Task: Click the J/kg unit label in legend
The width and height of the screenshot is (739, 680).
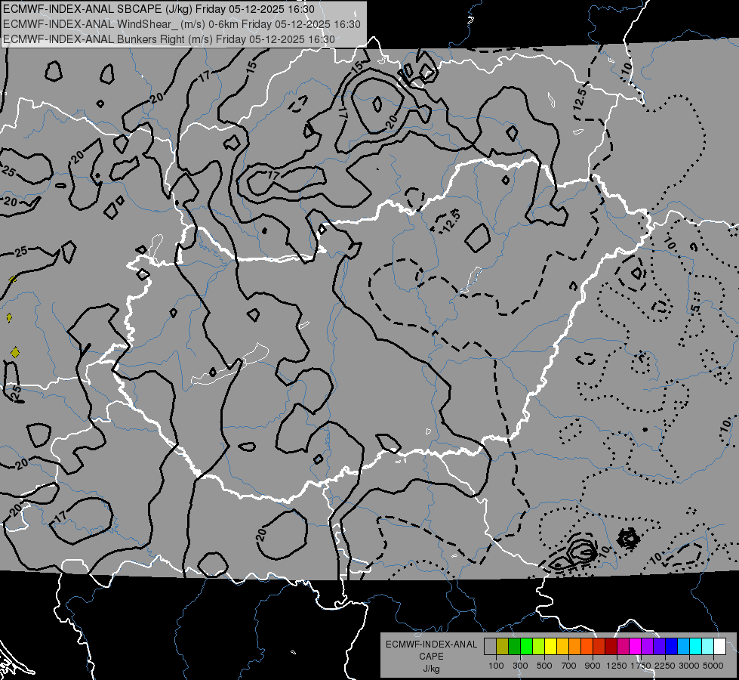Action: pyautogui.click(x=431, y=669)
